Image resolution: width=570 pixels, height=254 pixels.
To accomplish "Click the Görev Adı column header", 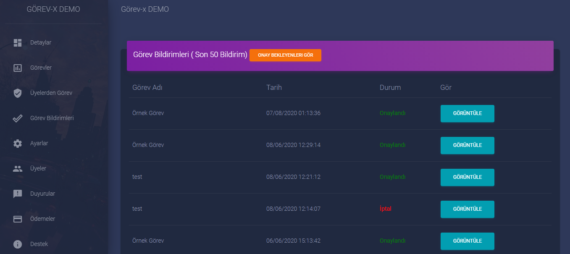I will coord(147,88).
